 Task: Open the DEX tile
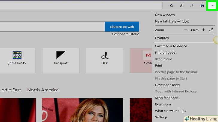(x=105, y=60)
